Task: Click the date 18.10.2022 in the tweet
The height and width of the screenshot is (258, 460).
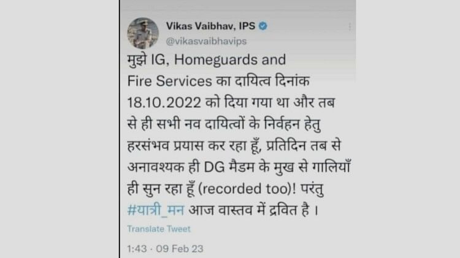Action: (164, 103)
